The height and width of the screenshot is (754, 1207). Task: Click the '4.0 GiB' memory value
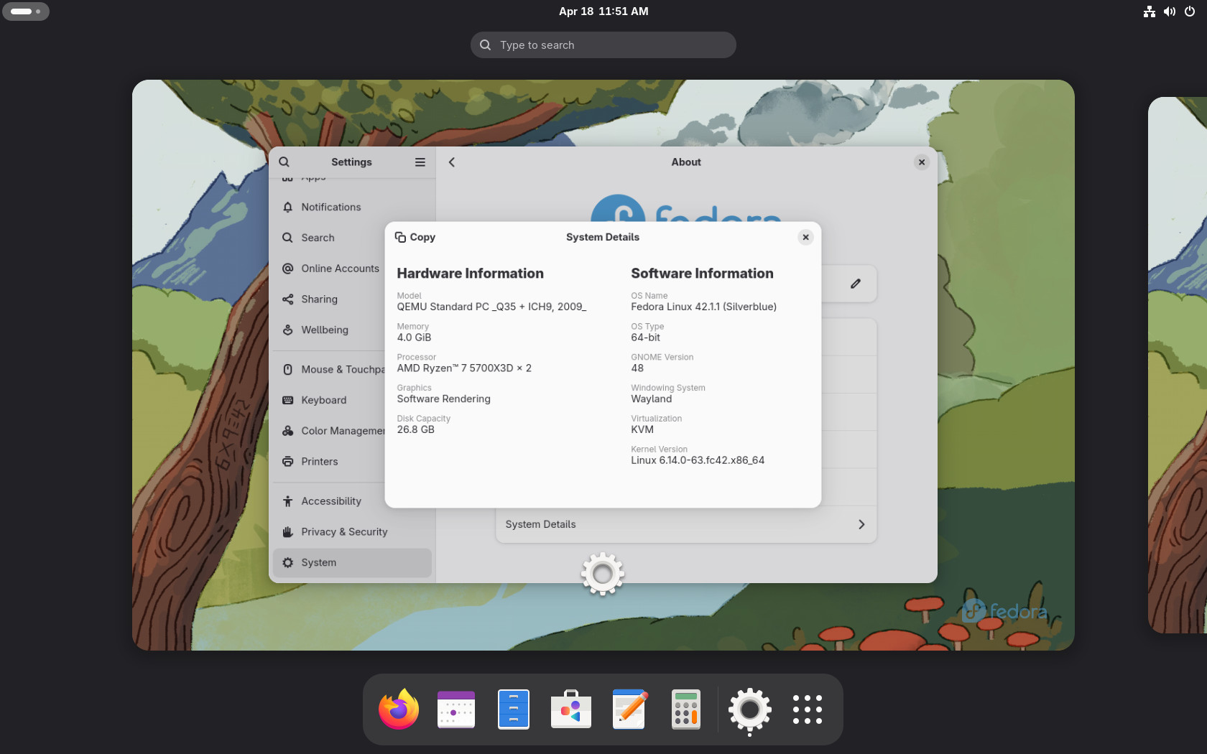(415, 338)
